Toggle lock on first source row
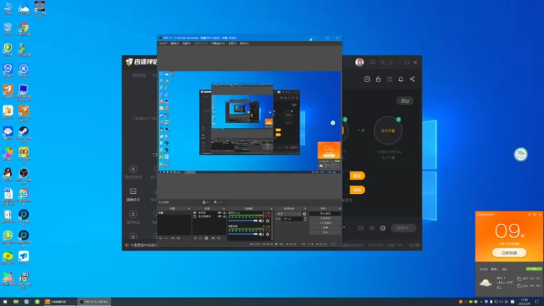544x306 pixels. click(x=224, y=213)
